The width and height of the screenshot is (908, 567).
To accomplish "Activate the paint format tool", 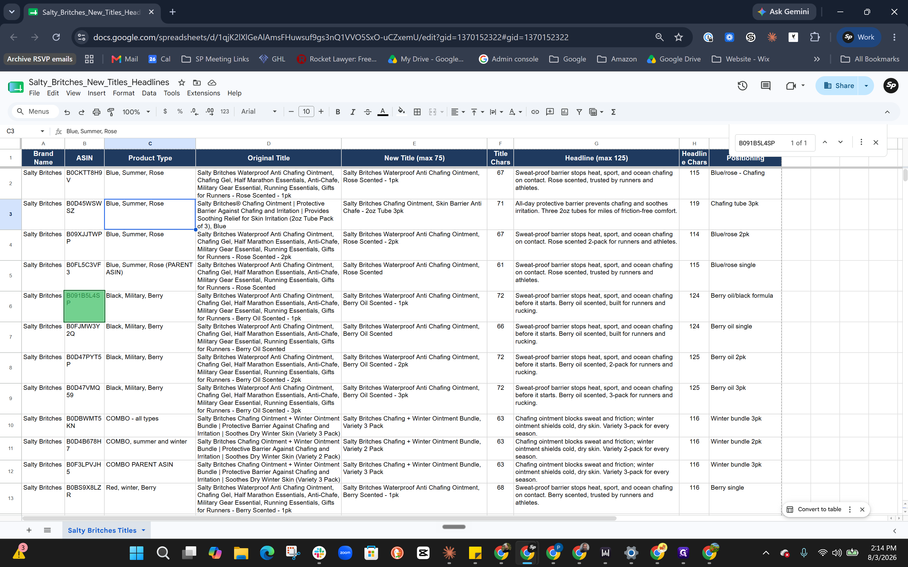I will click(111, 112).
